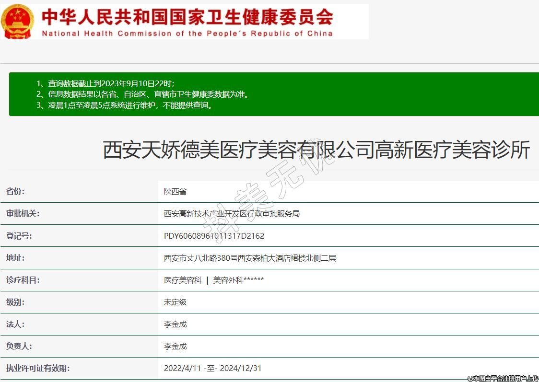The height and width of the screenshot is (382, 539).
Task: Click the upload copyright notice at bottom right
Action: coord(503,378)
